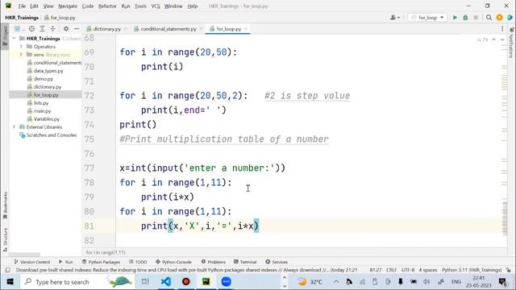The height and width of the screenshot is (290, 516).
Task: Close the dictionary.py editor tab
Action: (125, 29)
